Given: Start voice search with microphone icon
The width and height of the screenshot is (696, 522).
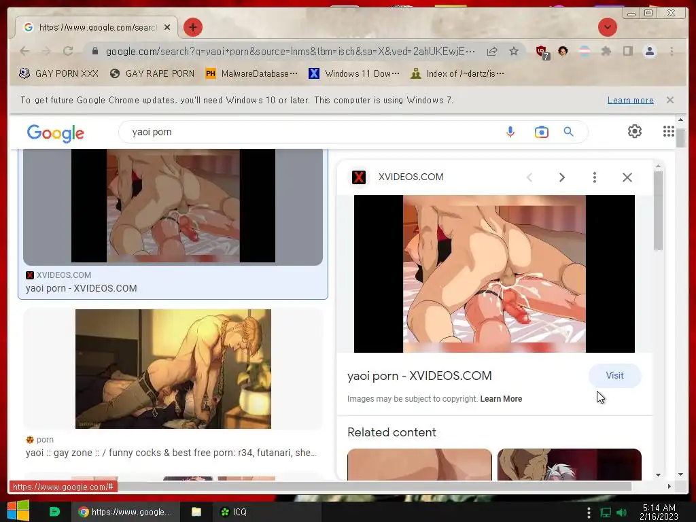Looking at the screenshot, I should click(510, 132).
